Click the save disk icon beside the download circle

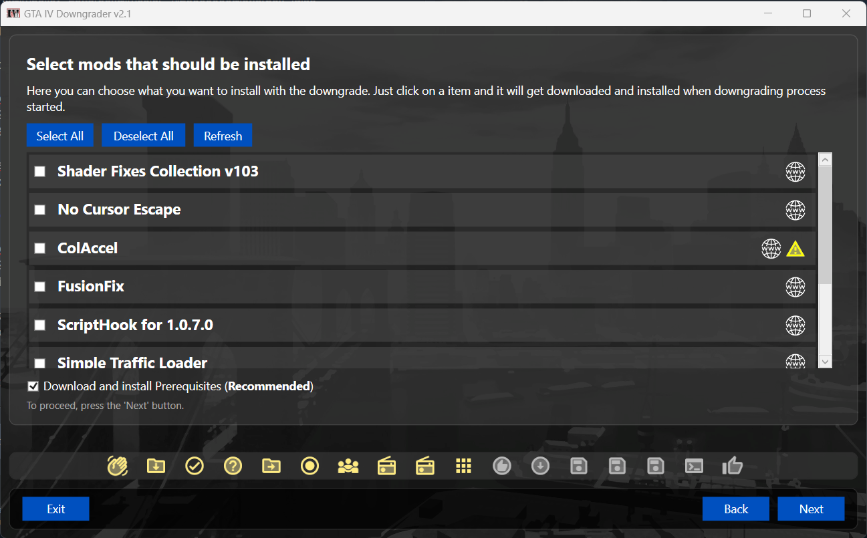[579, 465]
